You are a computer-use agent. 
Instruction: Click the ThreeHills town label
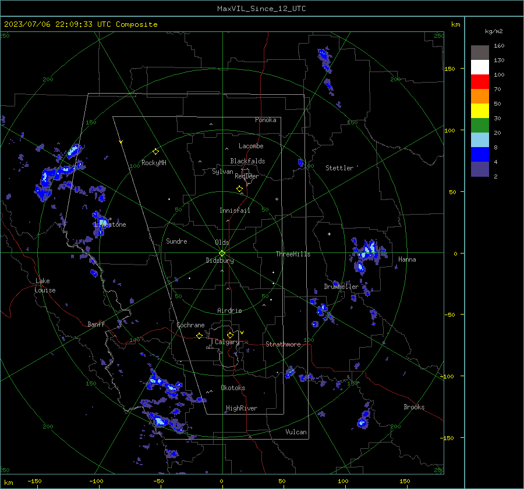[293, 254]
